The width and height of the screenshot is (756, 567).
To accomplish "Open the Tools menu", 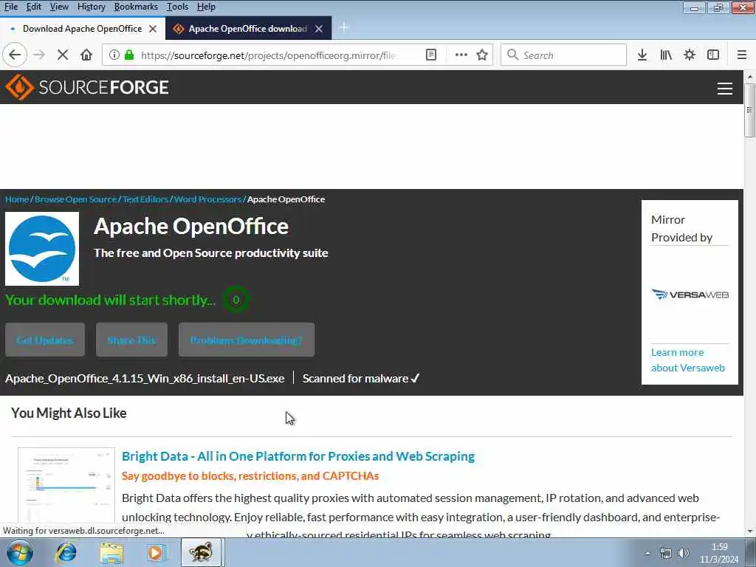I will pos(177,7).
